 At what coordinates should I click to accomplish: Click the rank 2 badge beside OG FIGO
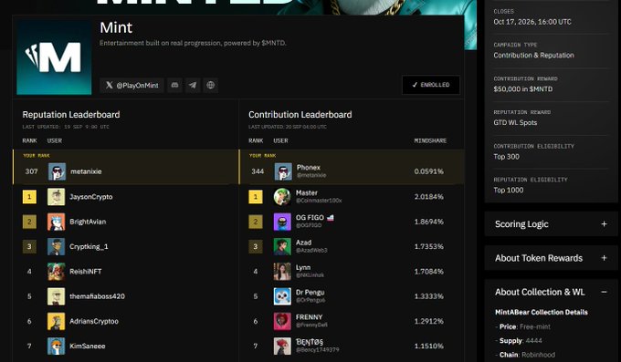click(256, 222)
